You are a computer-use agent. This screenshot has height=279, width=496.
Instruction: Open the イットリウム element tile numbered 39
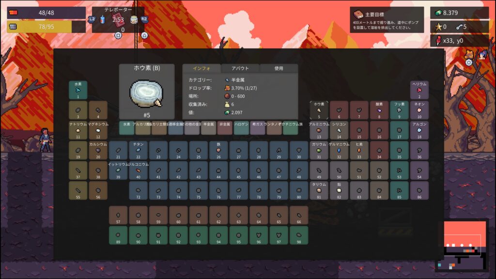(x=118, y=171)
